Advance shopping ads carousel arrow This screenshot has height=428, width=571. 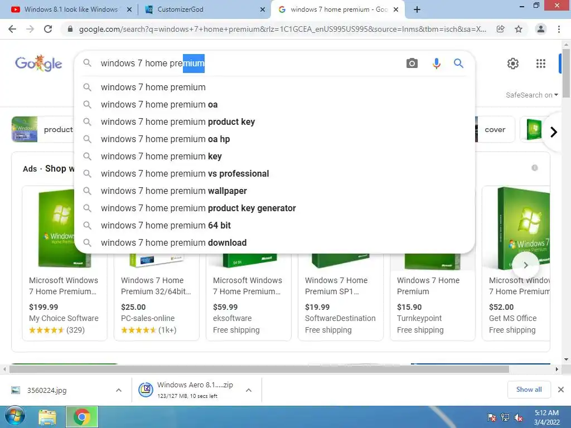point(525,265)
